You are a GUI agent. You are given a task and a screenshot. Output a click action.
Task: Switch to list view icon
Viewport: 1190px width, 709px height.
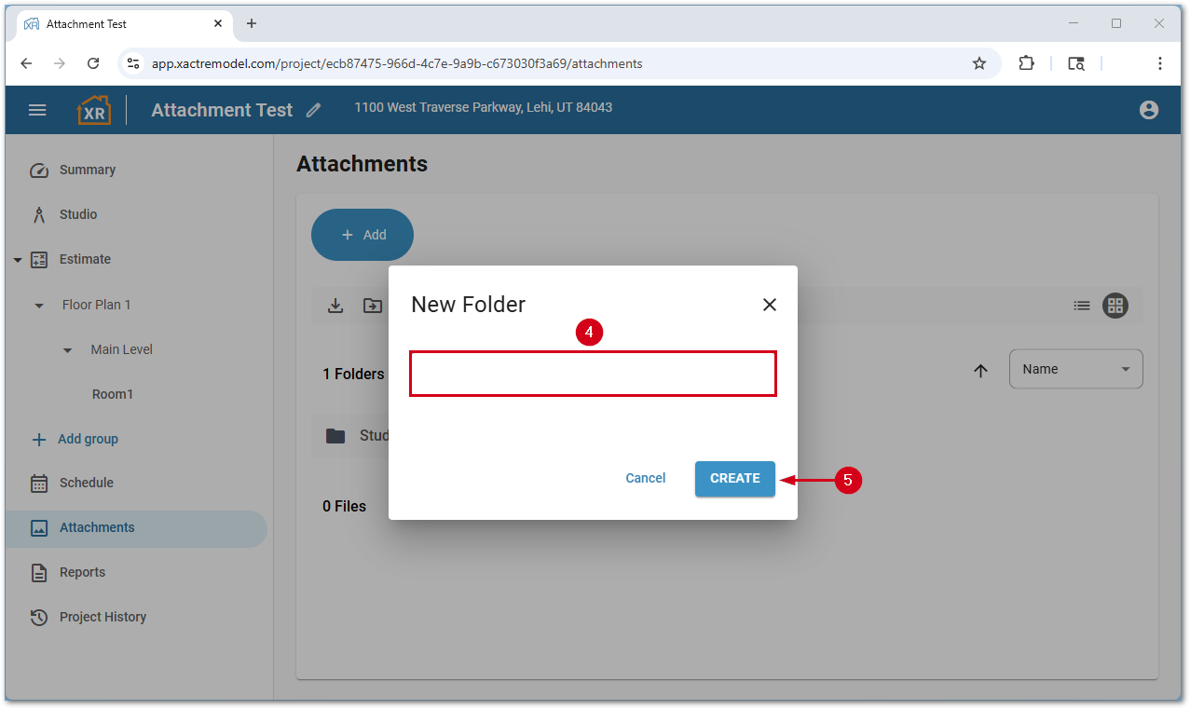click(x=1081, y=306)
